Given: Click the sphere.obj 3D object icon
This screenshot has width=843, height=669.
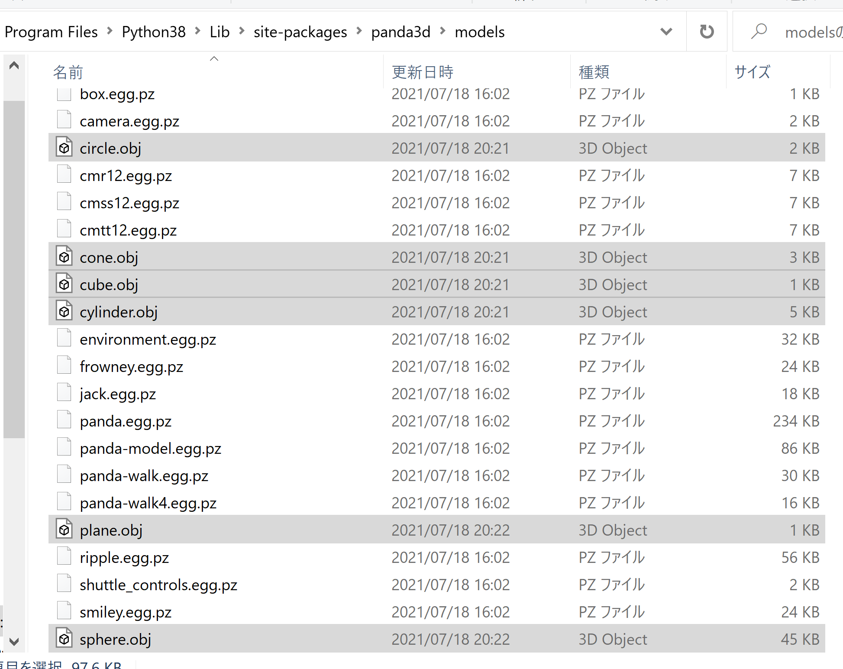Looking at the screenshot, I should (x=64, y=639).
